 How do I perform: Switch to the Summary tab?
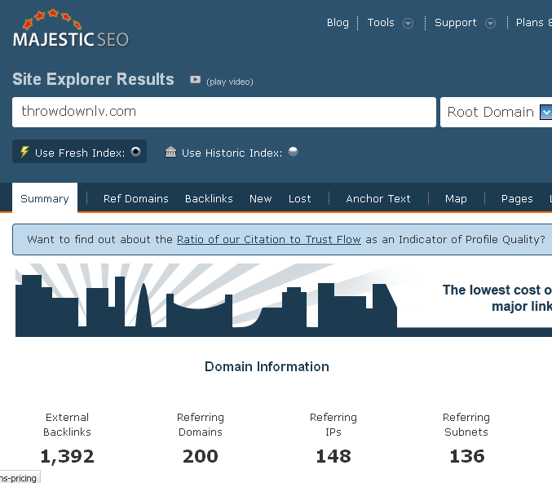point(45,198)
